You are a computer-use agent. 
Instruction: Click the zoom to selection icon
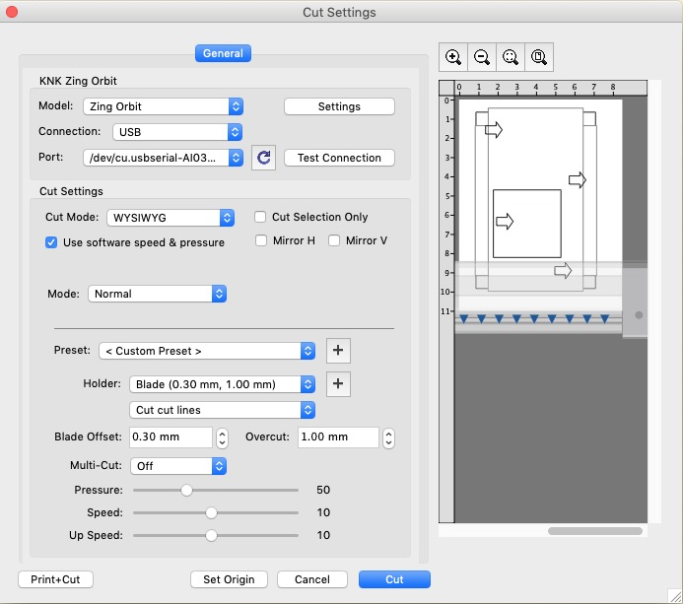(511, 57)
